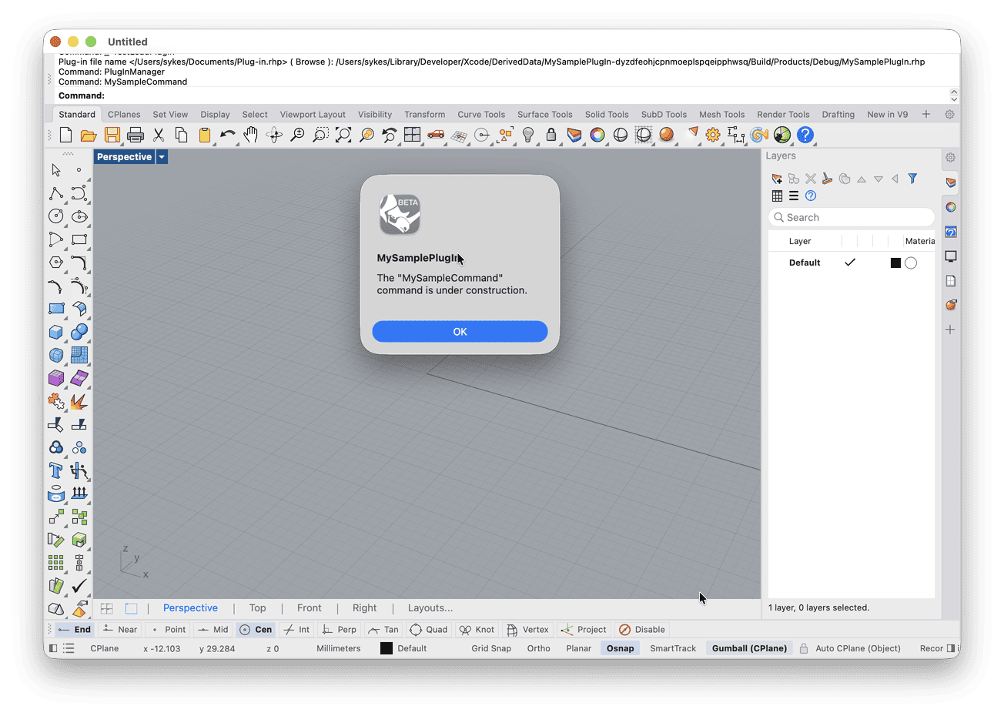Open Help with the blue question mark icon
Screen dimensions: 1004x716
[x=805, y=136]
